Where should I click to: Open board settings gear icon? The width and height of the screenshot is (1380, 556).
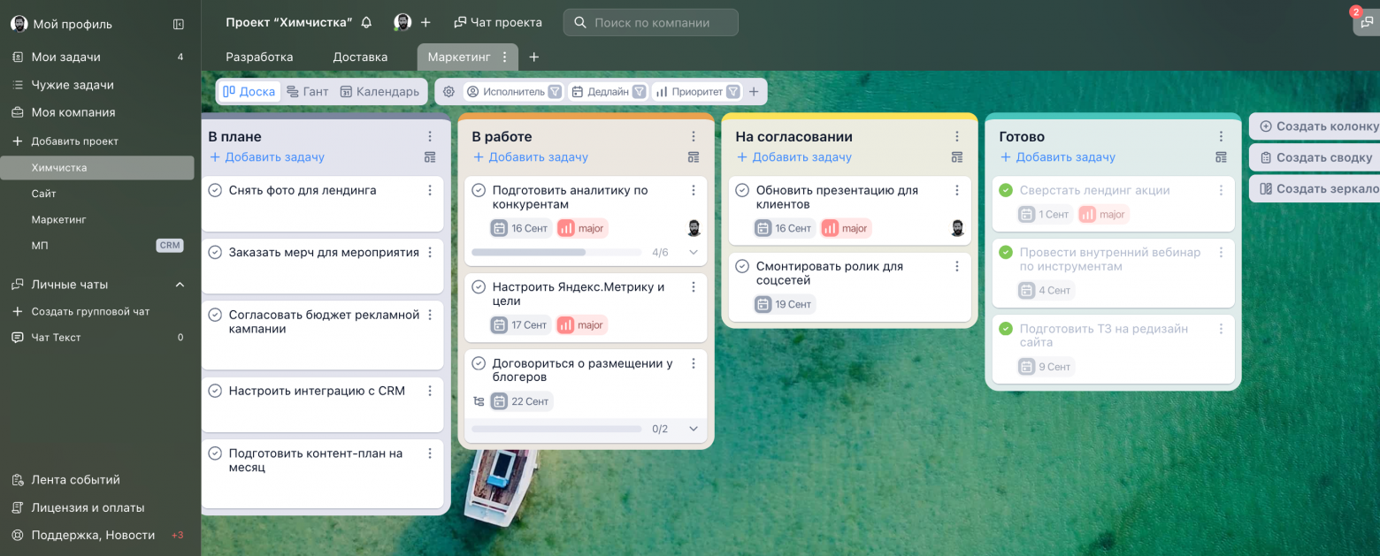[448, 90]
